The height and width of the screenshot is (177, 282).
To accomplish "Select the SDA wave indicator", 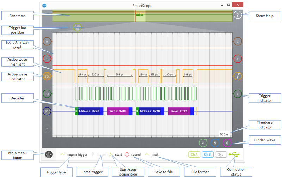I will pyautogui.click(x=47, y=76).
